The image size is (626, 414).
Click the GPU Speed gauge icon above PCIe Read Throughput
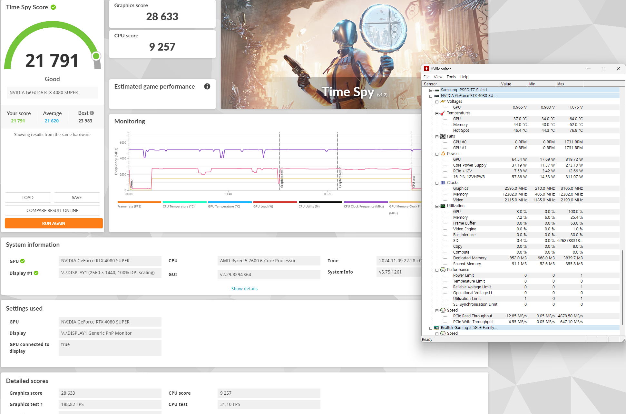tap(443, 310)
